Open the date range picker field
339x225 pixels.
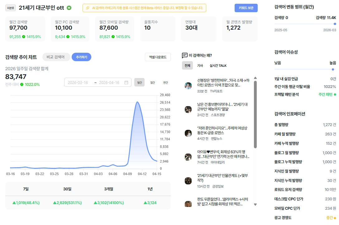98,82
